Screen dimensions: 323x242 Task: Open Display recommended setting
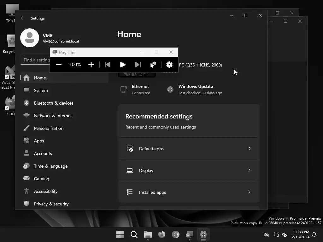click(x=189, y=170)
